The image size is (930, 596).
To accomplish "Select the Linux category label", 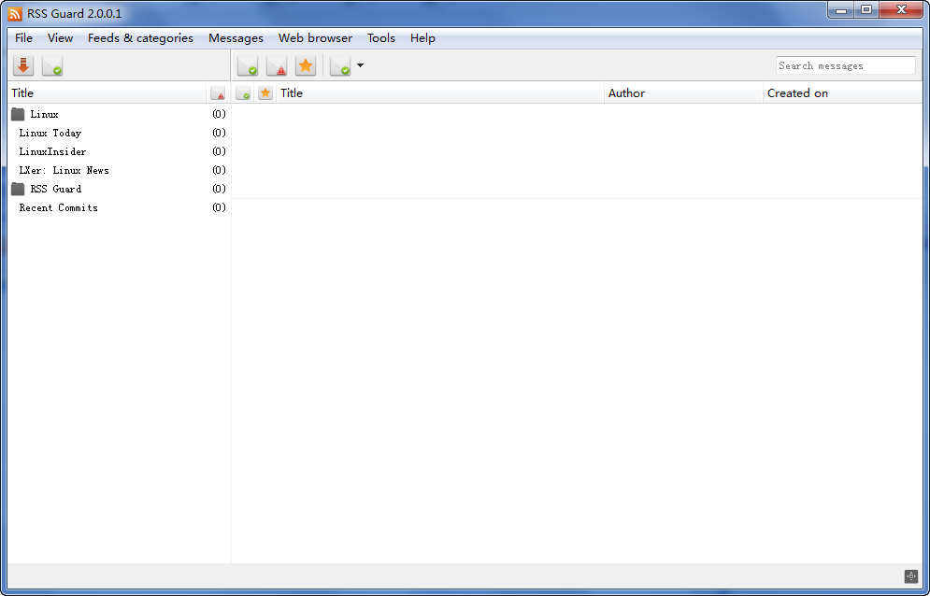I will [45, 114].
